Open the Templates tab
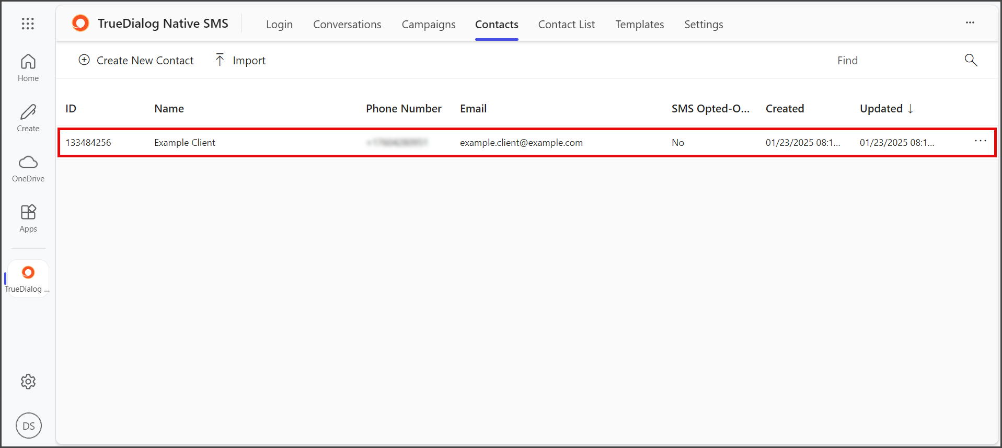 [x=639, y=25]
